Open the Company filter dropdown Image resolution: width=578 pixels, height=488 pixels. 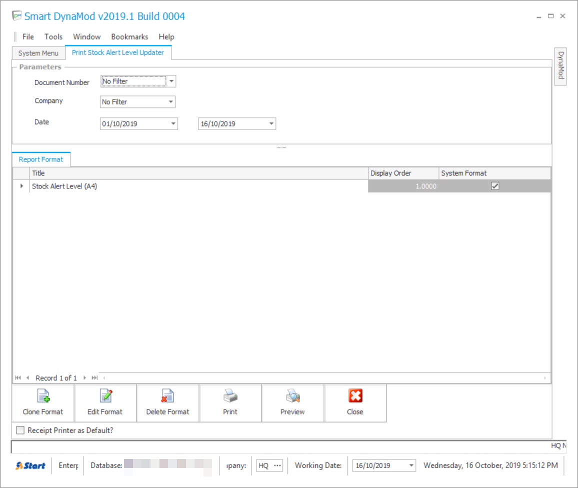[170, 101]
